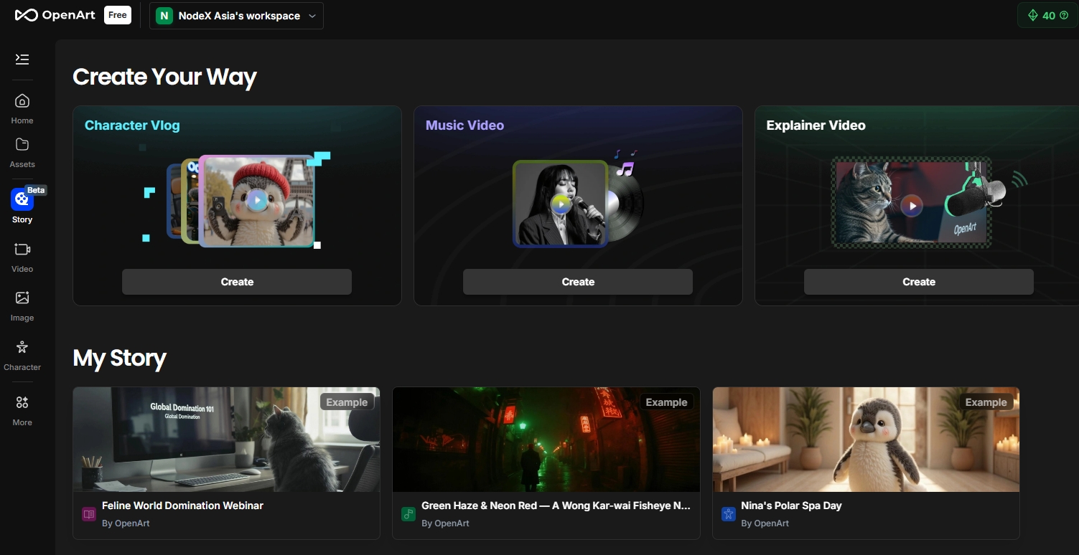Click the OpenArt infinity logo

point(26,15)
